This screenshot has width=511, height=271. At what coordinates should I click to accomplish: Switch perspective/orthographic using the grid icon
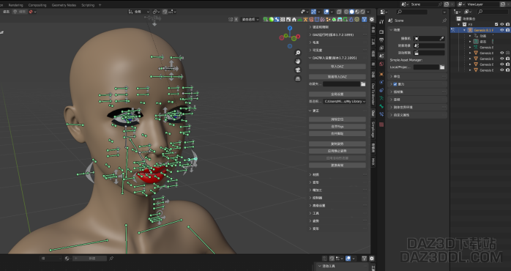tap(298, 78)
